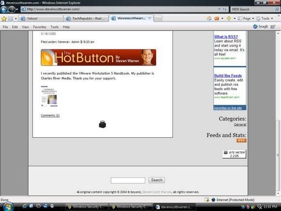Open the File menu
The image size is (281, 211).
tap(5, 27)
